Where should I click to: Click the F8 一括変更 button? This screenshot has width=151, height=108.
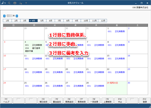coord(94,101)
